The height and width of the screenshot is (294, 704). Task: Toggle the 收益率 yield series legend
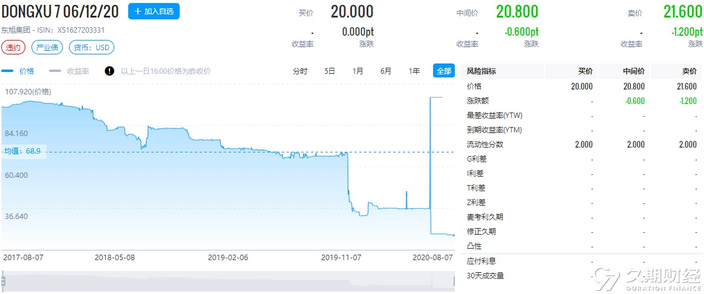(x=69, y=71)
